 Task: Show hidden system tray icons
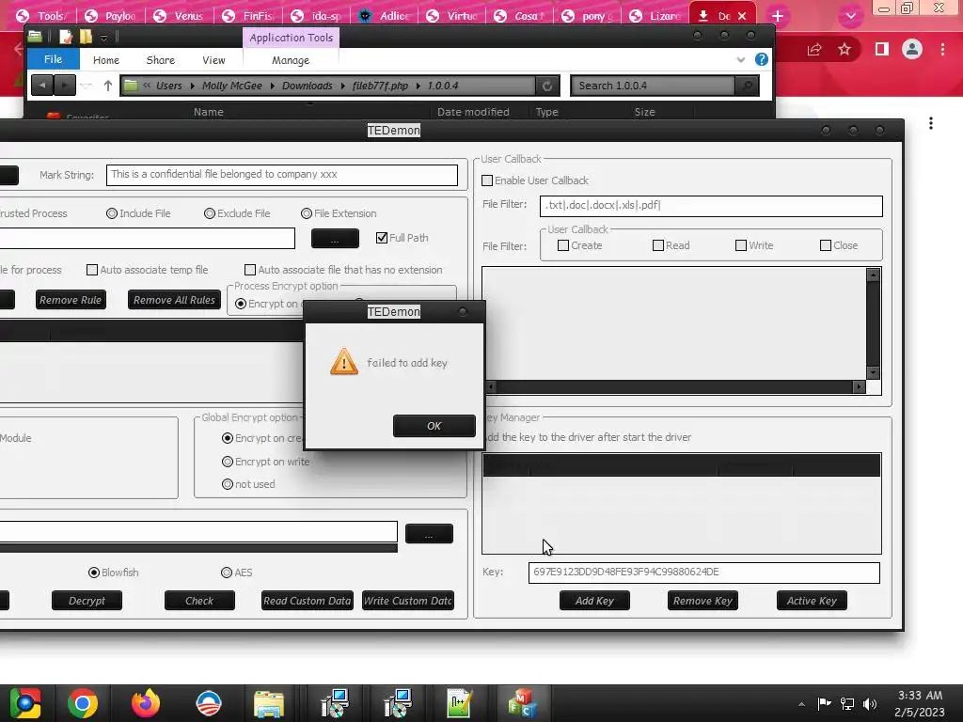pyautogui.click(x=801, y=703)
